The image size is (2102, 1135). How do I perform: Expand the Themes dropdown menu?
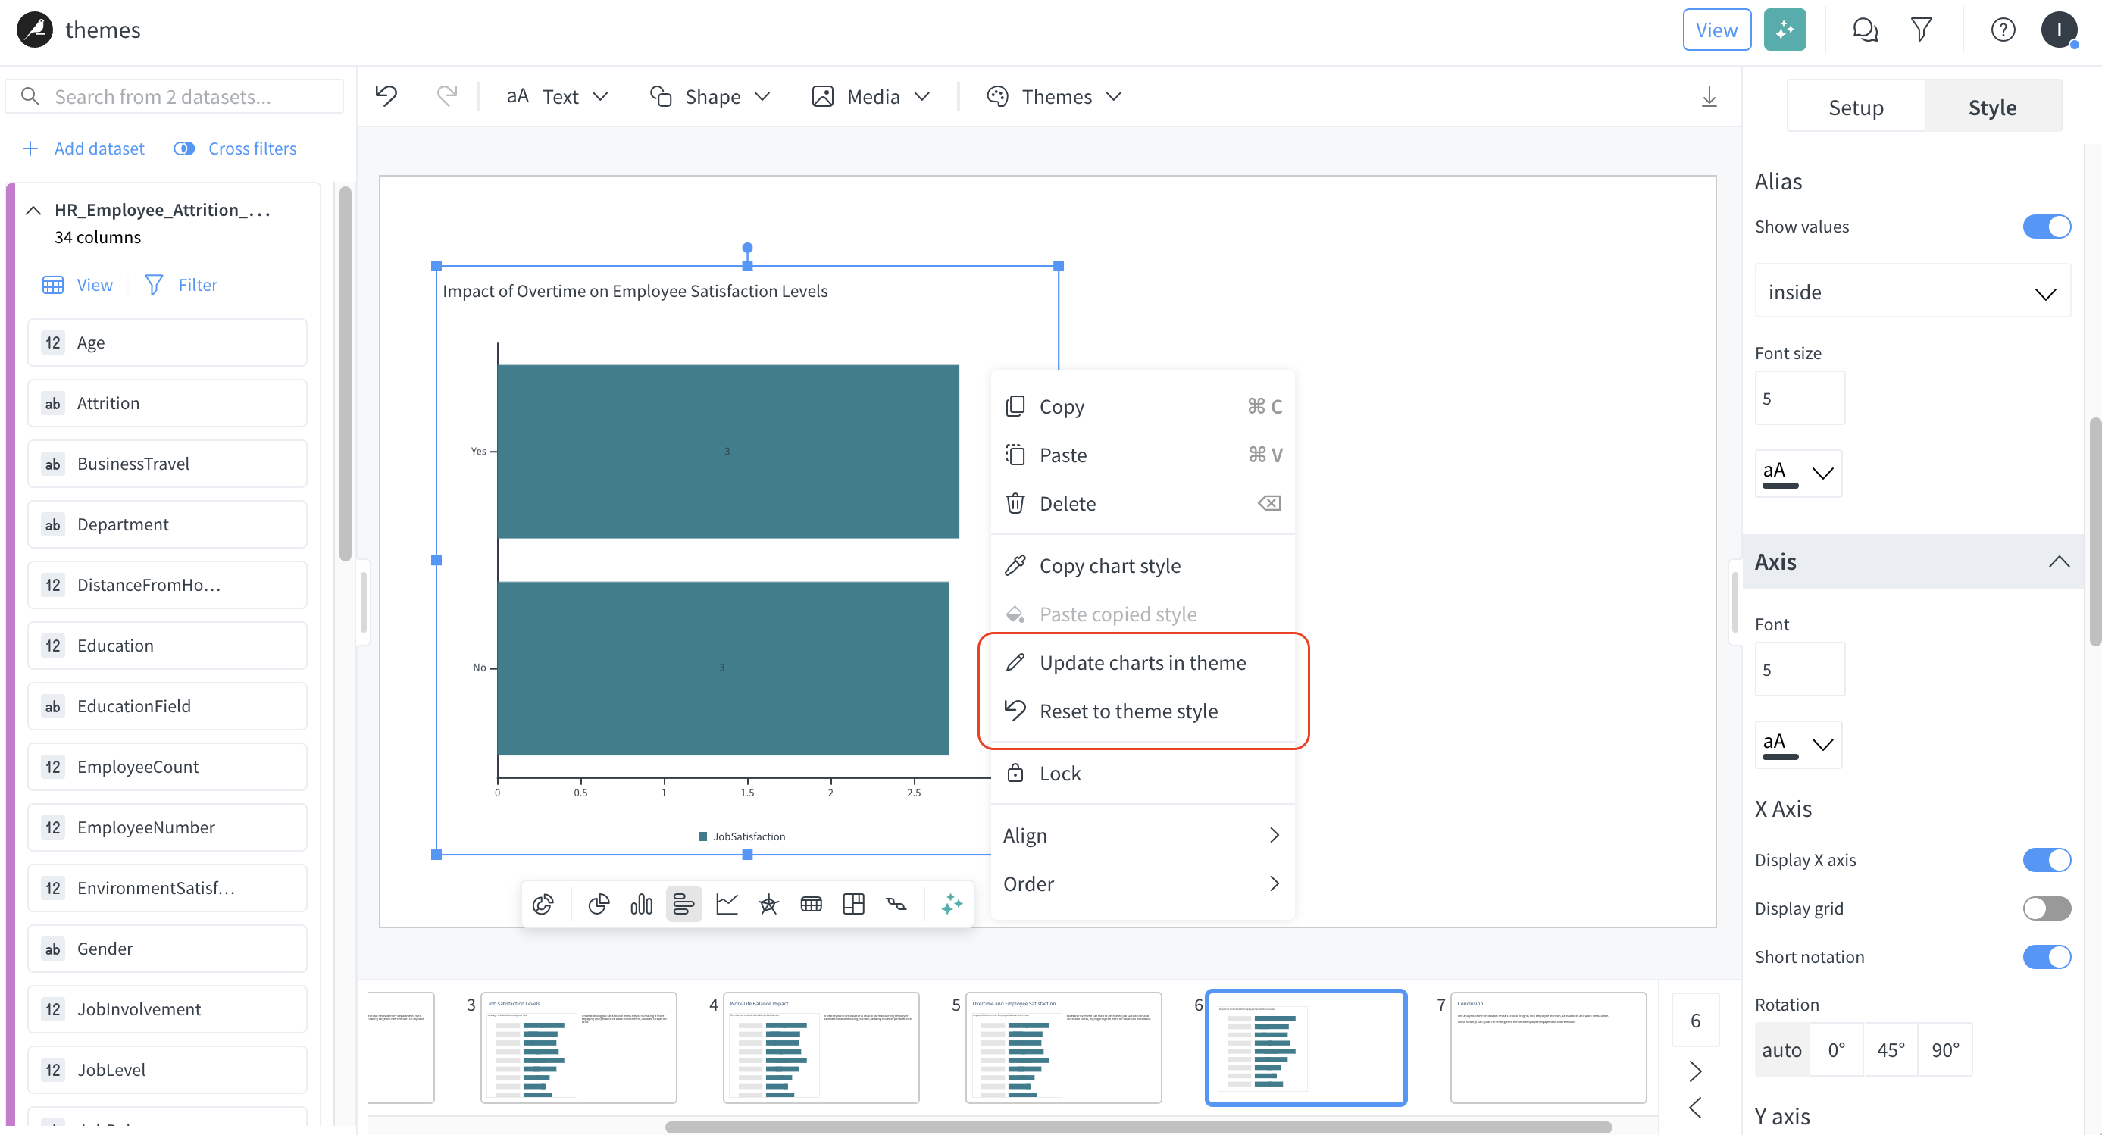coord(1054,96)
